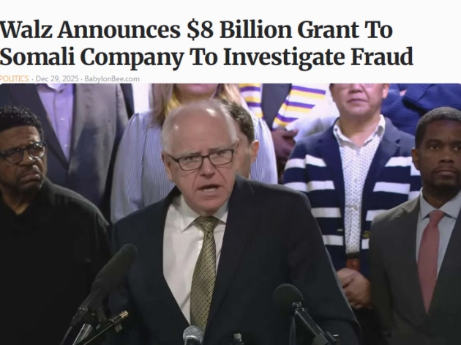
Task: Click glasses of man in black shirt
Action: click(23, 153)
